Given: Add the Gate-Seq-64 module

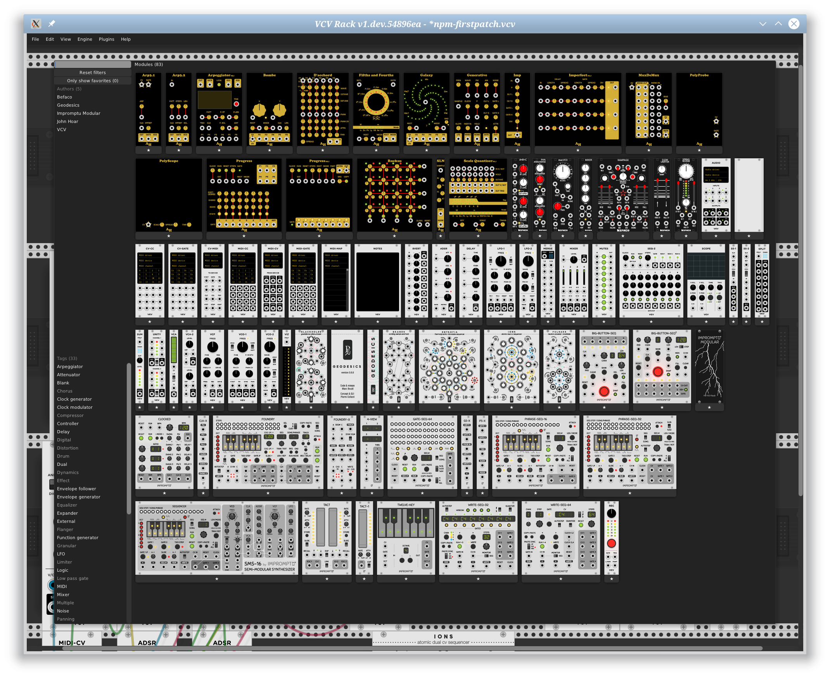Looking at the screenshot, I should [x=422, y=452].
